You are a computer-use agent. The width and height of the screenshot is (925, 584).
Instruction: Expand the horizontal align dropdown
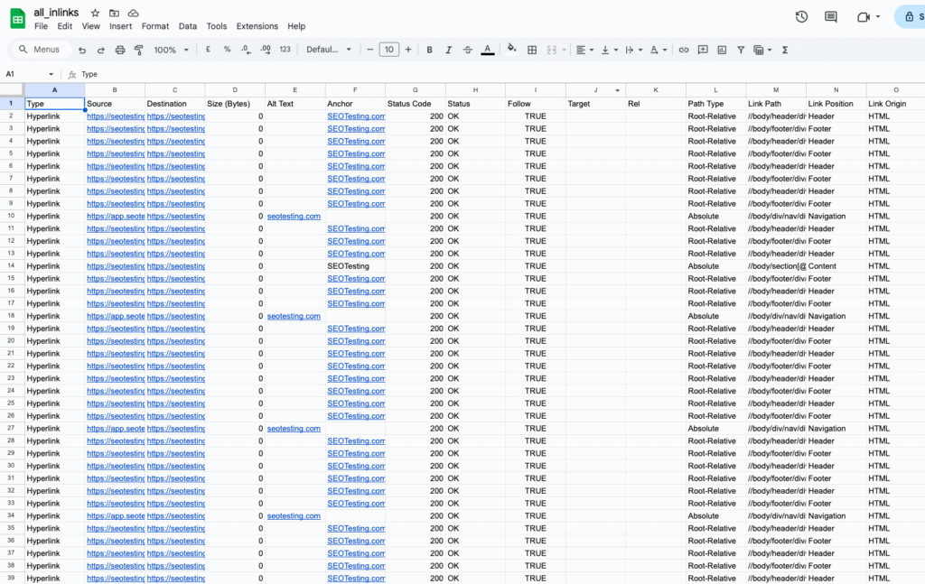(x=584, y=50)
